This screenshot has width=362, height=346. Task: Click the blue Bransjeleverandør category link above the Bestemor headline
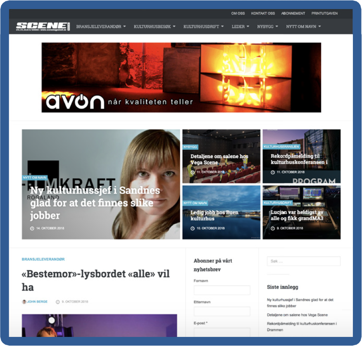tap(43, 259)
